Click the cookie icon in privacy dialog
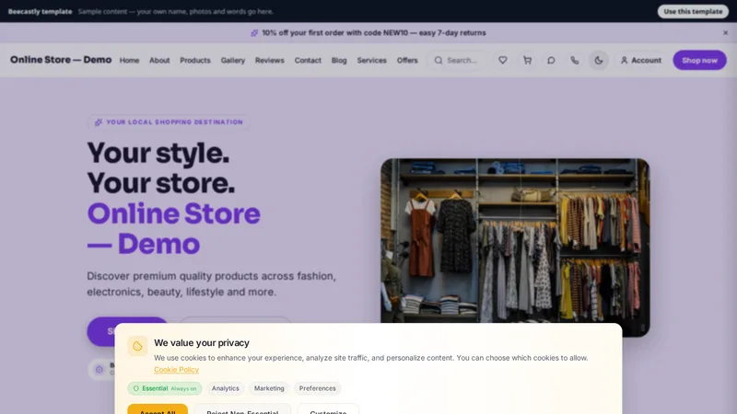 137,346
